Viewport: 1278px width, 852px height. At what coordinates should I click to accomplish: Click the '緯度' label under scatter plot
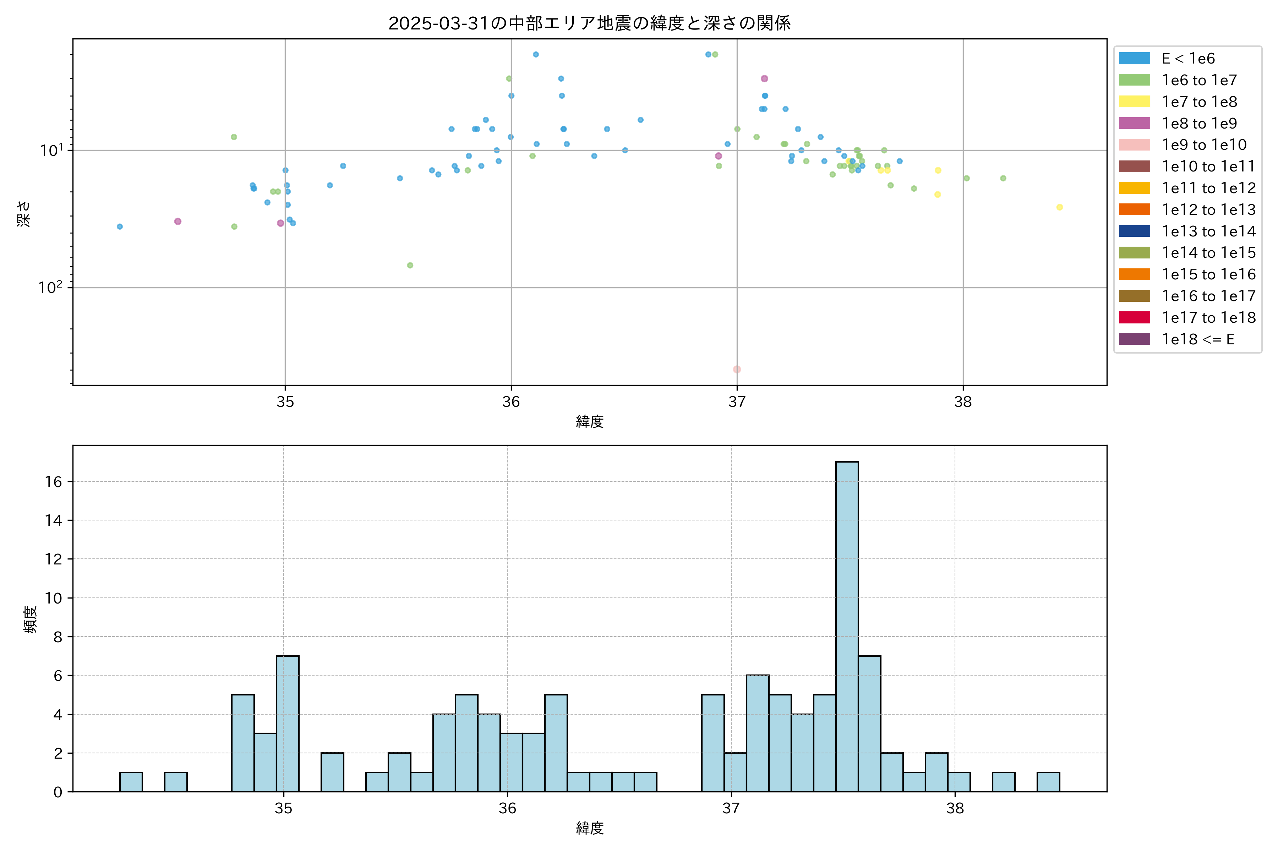point(590,422)
